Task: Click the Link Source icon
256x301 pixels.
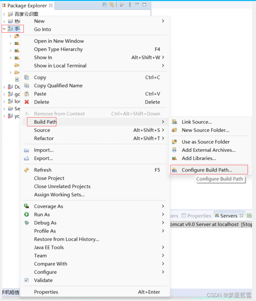Action: coord(175,122)
